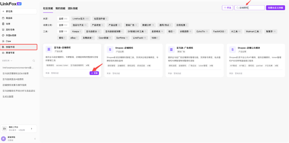The width and height of the screenshot is (289, 143).
Task: Filter tools by Sif数据分析工具
Action: click(x=137, y=31)
